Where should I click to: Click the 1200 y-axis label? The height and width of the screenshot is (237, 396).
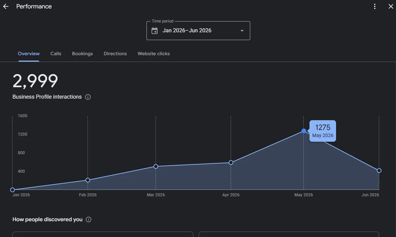click(23, 134)
